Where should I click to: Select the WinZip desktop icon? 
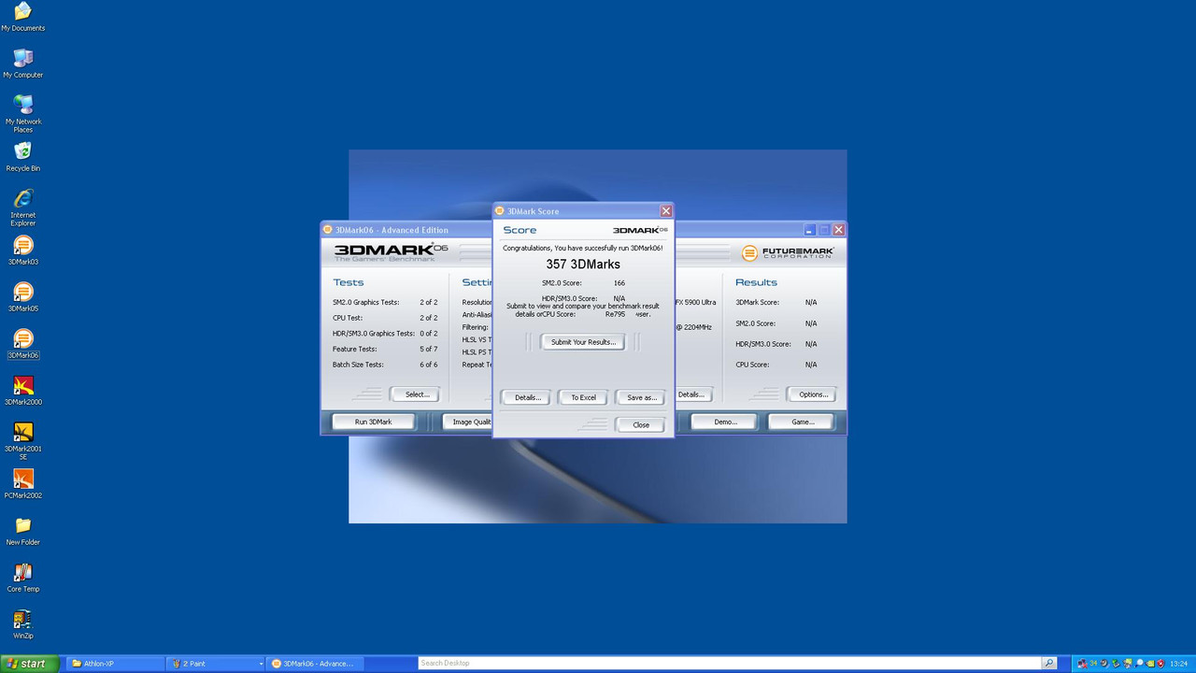22,624
